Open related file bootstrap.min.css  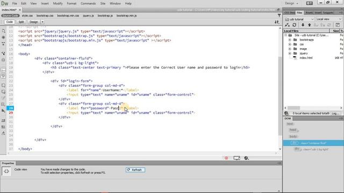coord(68,16)
